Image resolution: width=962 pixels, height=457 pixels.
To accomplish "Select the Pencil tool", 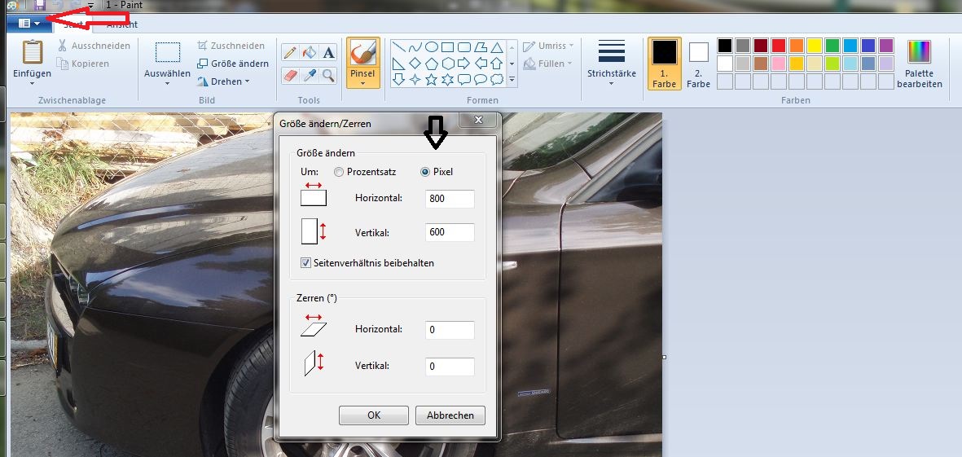I will click(x=289, y=52).
